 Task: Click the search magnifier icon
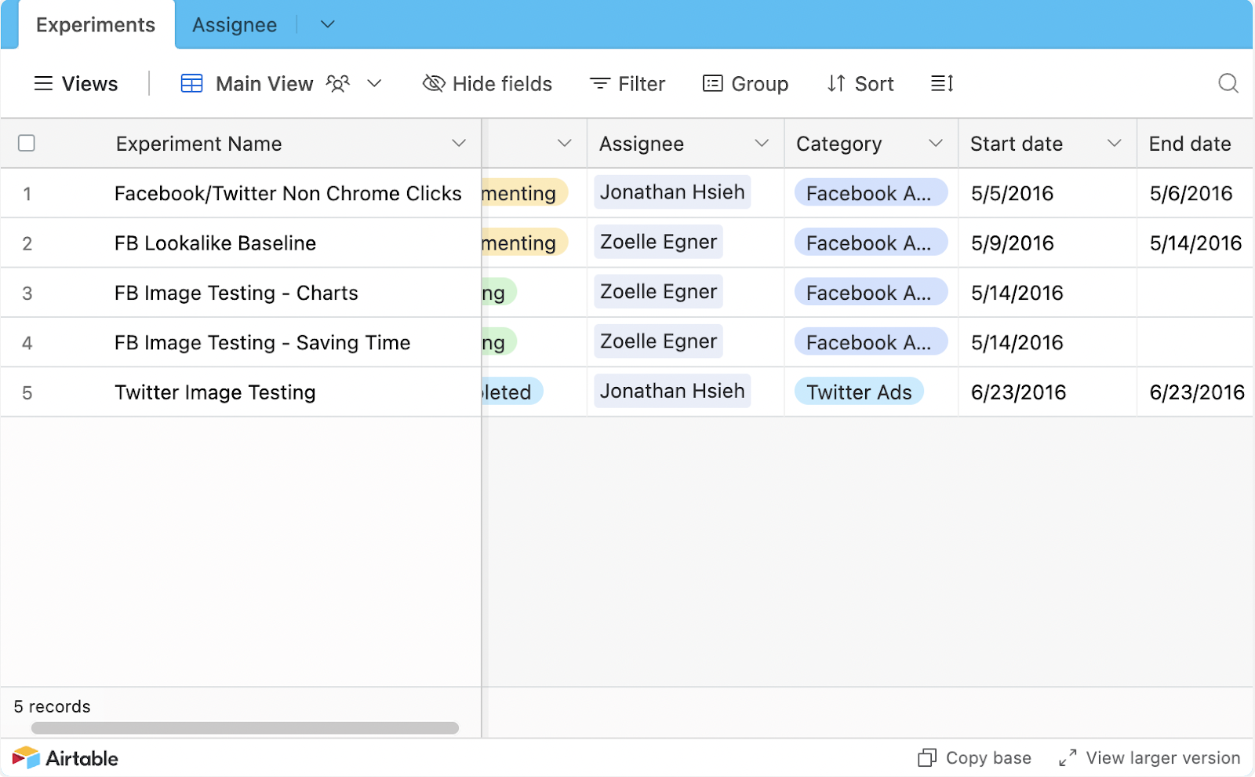pyautogui.click(x=1228, y=83)
